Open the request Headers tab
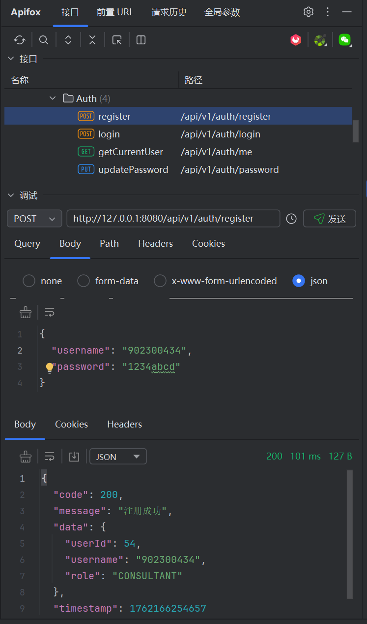 tap(156, 243)
